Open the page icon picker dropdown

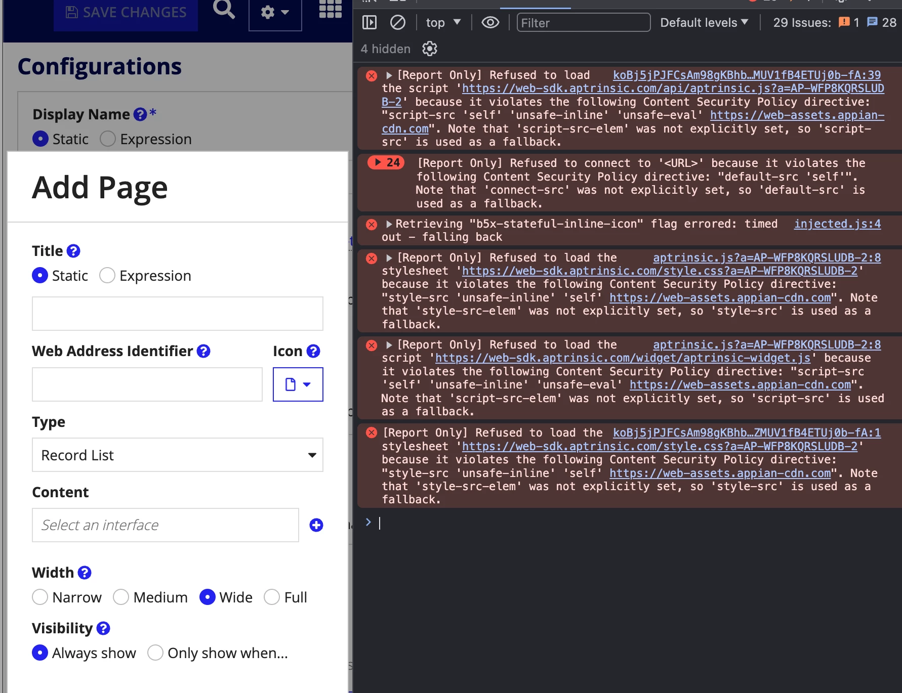(298, 384)
